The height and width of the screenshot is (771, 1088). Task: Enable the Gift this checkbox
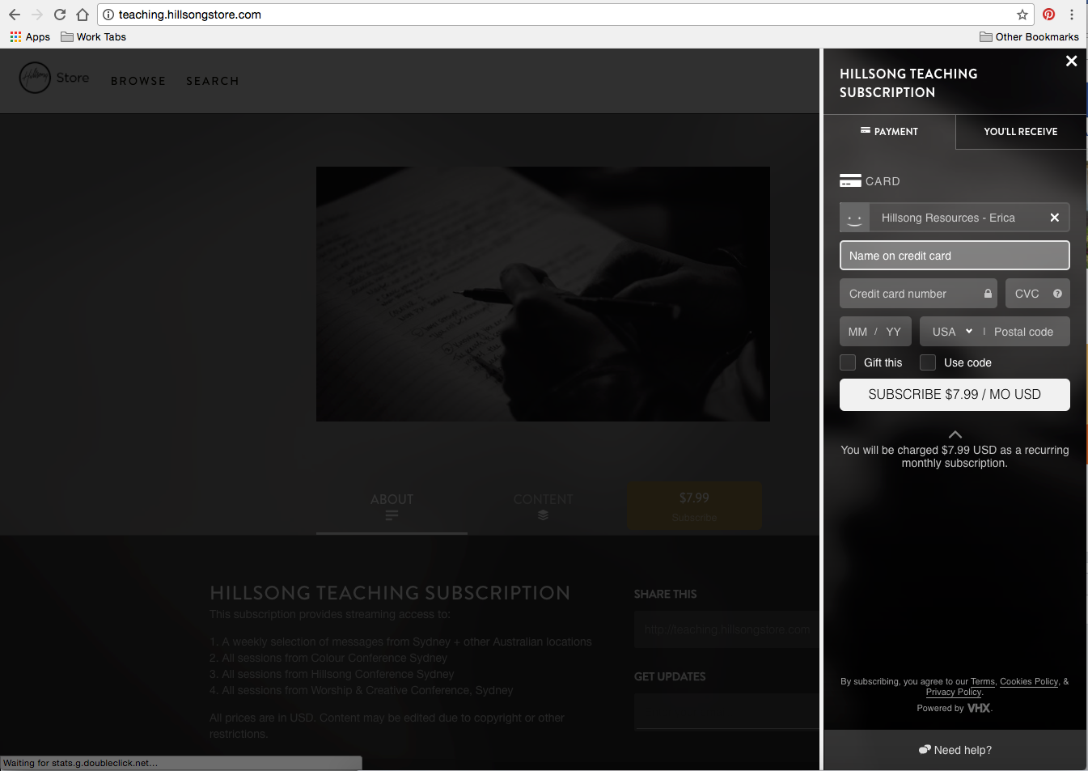[848, 362]
